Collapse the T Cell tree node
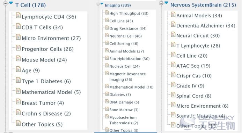Screen dimensions: 242x133 point(5,3)
